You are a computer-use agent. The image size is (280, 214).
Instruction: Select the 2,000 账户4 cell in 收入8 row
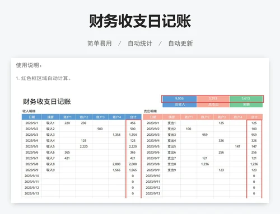pos(116,164)
